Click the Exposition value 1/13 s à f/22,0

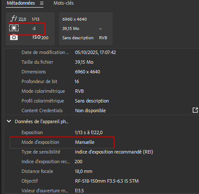point(89,132)
